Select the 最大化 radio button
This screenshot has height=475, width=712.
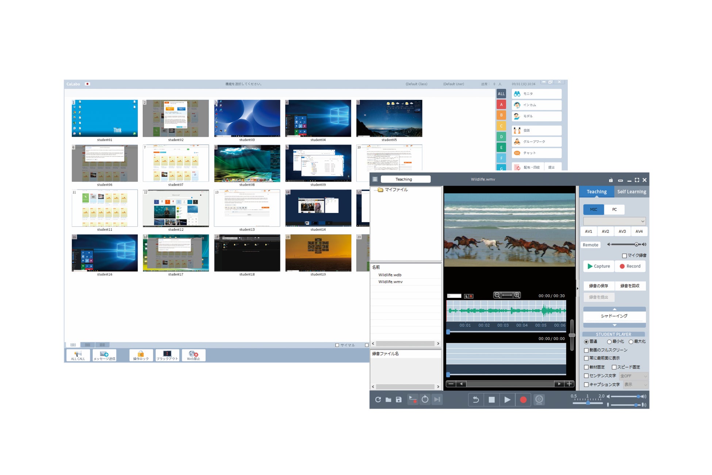click(x=631, y=342)
